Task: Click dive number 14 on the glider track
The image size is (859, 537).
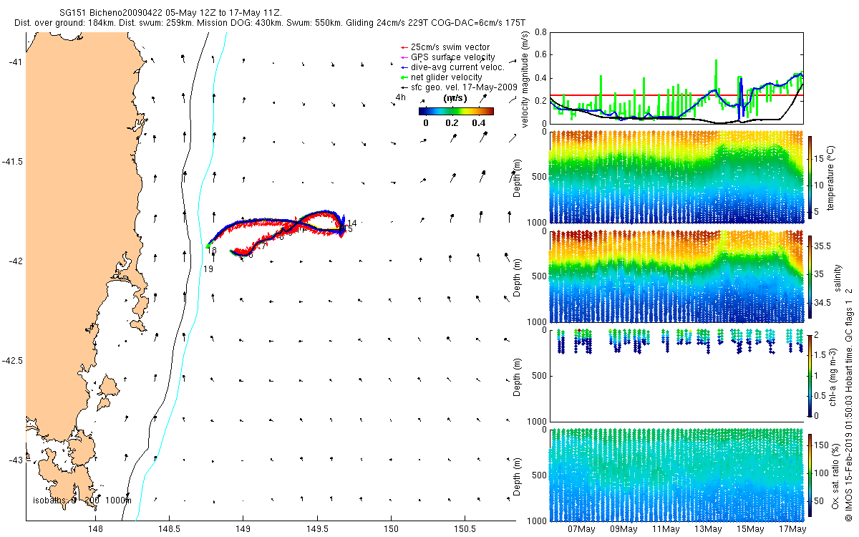Action: coord(351,223)
